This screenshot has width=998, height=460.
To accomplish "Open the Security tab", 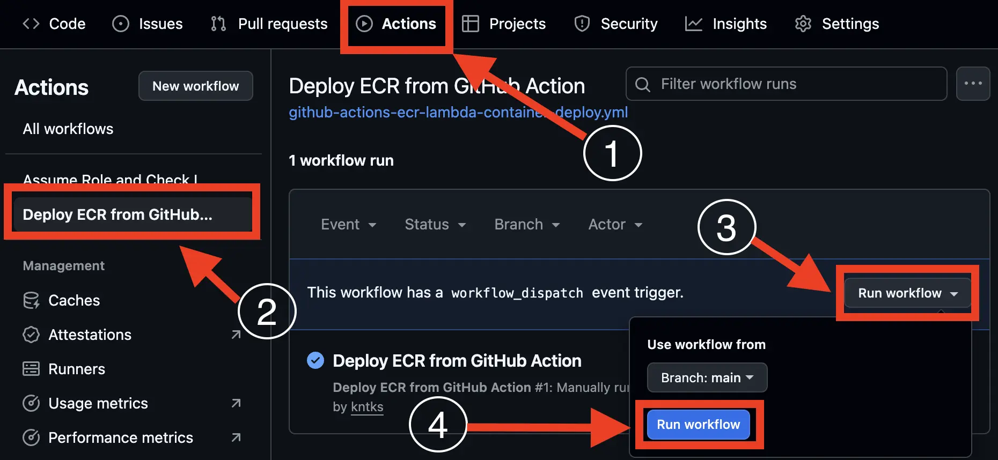I will tap(615, 24).
